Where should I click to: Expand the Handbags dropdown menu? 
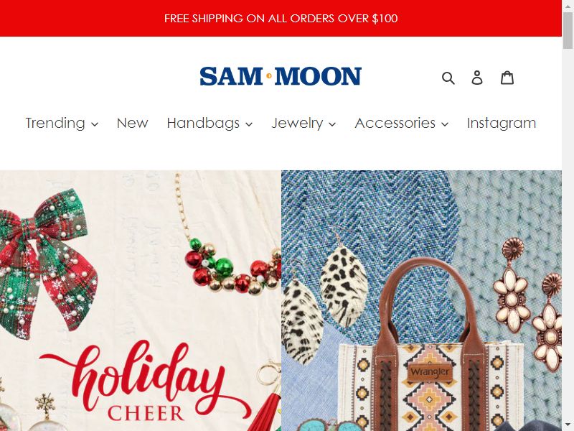pyautogui.click(x=210, y=123)
